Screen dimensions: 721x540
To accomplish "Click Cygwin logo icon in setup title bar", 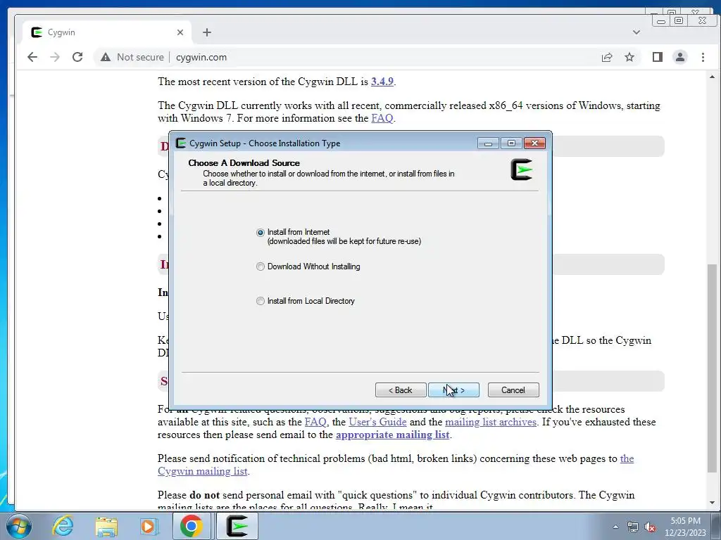I will coord(181,143).
